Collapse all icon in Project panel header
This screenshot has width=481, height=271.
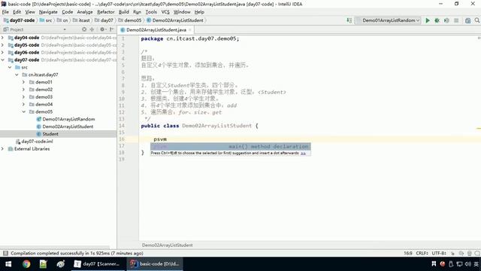[x=92, y=29]
